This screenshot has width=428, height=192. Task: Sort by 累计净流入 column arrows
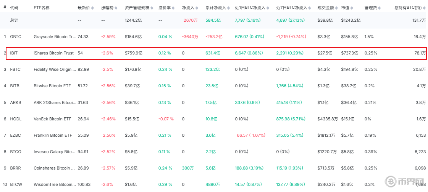228,8
